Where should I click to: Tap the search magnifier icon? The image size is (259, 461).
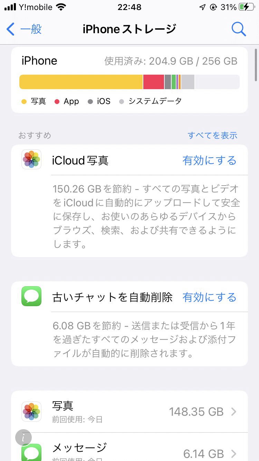pyautogui.click(x=239, y=29)
